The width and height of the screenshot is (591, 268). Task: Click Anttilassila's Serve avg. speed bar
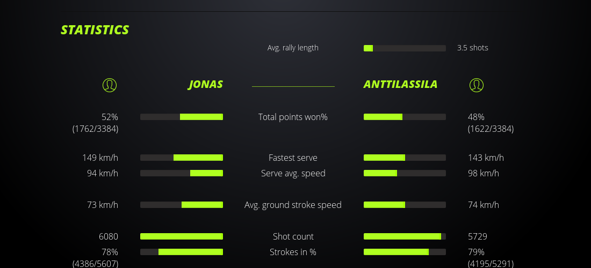coord(405,173)
